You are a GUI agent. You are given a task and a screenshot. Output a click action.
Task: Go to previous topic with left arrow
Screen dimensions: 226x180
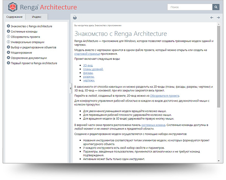tap(212, 18)
